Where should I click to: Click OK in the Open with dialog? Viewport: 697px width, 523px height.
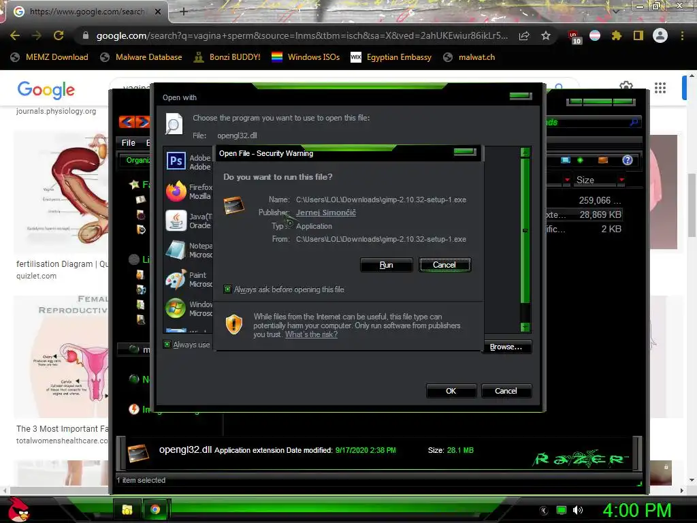click(451, 391)
